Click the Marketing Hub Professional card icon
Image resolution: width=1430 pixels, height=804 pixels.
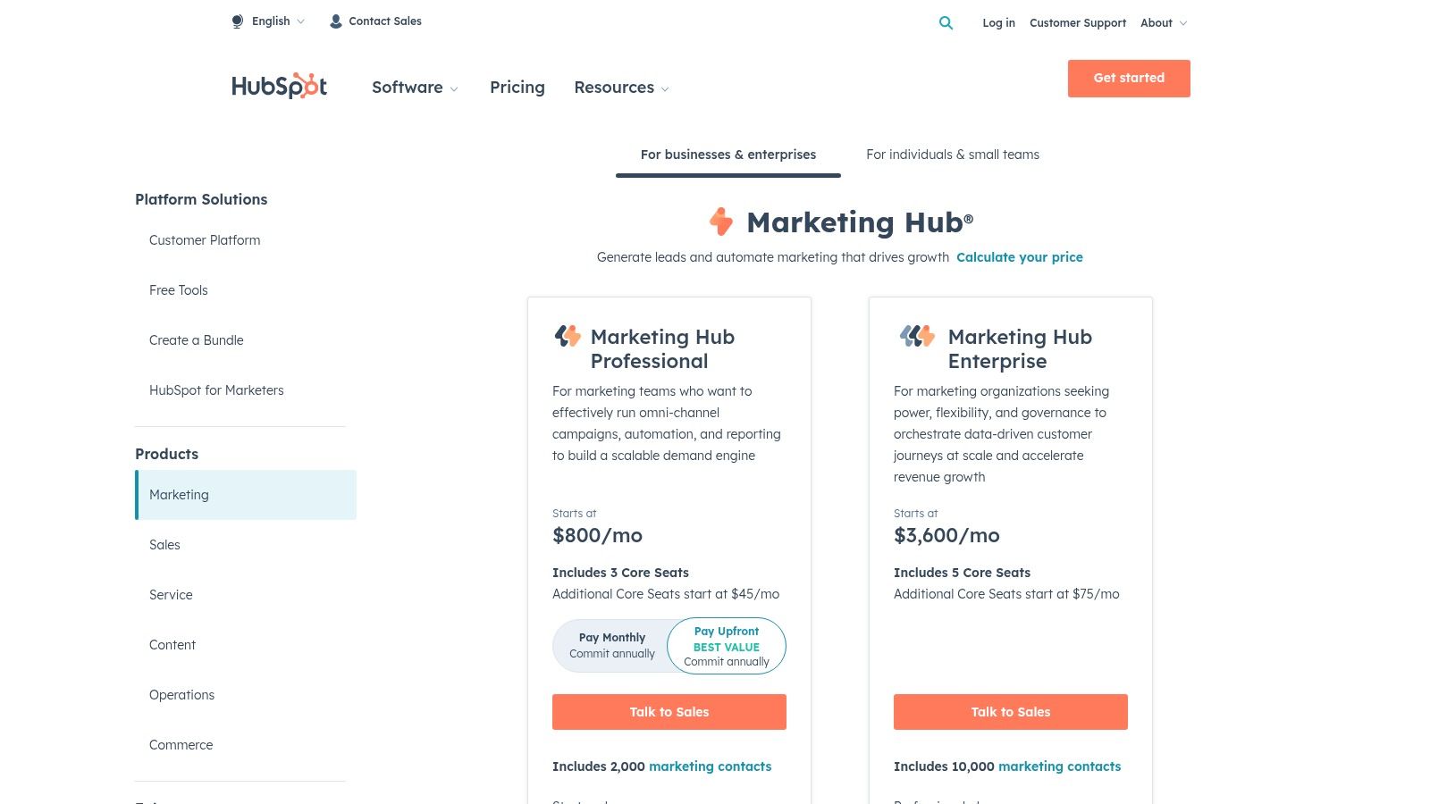(x=568, y=336)
